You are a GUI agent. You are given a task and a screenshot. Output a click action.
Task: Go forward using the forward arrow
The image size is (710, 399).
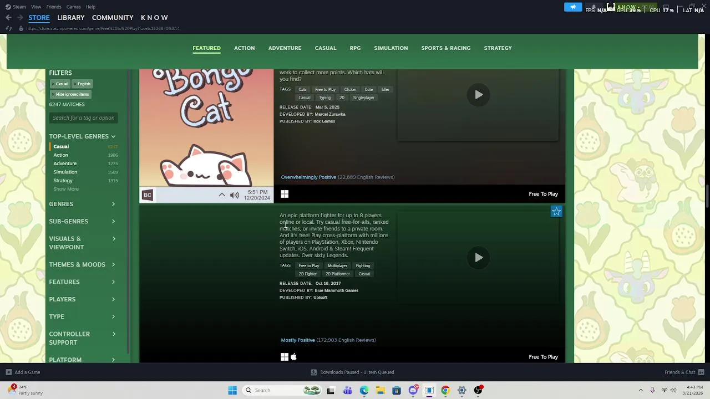coord(20,17)
